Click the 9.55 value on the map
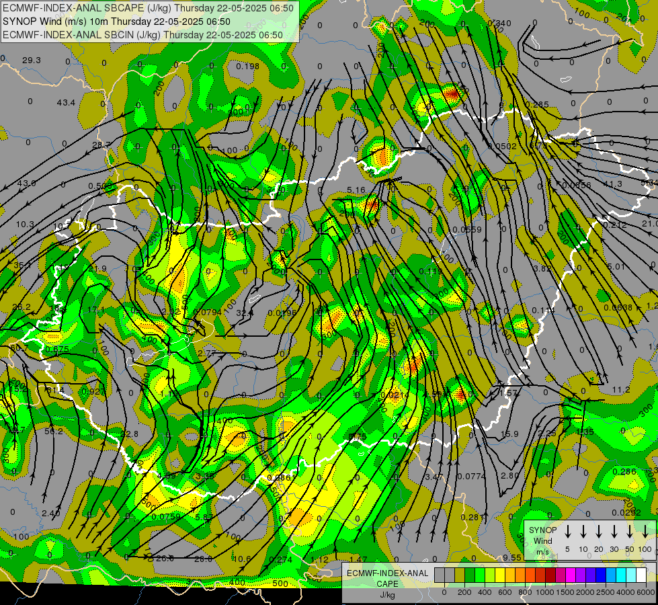The width and height of the screenshot is (658, 605). click(512, 557)
